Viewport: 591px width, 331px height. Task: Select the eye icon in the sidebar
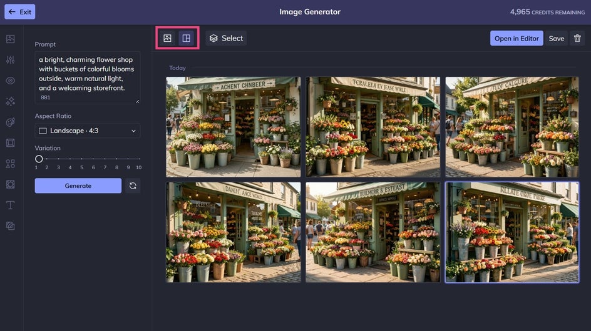[11, 81]
